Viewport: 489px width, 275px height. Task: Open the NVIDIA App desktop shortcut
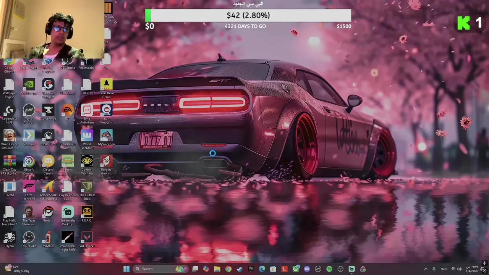tap(29, 87)
